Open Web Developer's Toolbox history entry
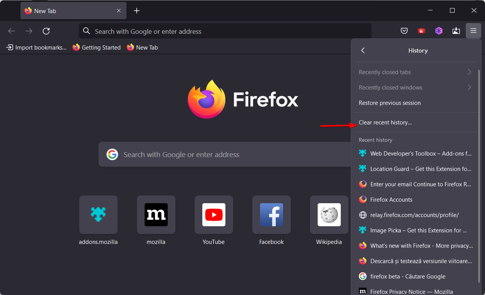This screenshot has height=295, width=485. point(416,153)
